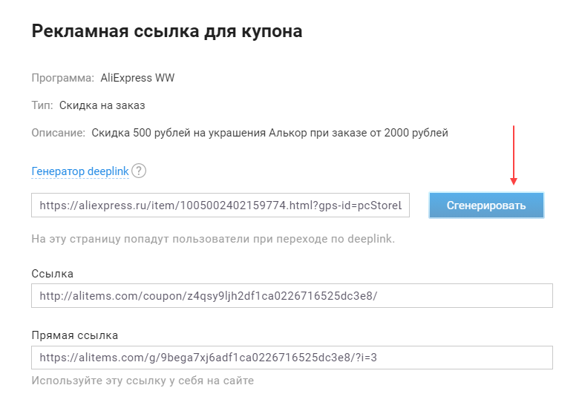The image size is (582, 411).
Task: Select the Прямая ссылка URL field
Action: pos(292,358)
